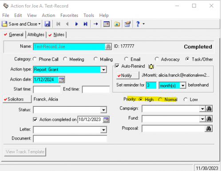Click the favorites folder star icon
The height and width of the screenshot is (171, 222).
click(x=117, y=24)
